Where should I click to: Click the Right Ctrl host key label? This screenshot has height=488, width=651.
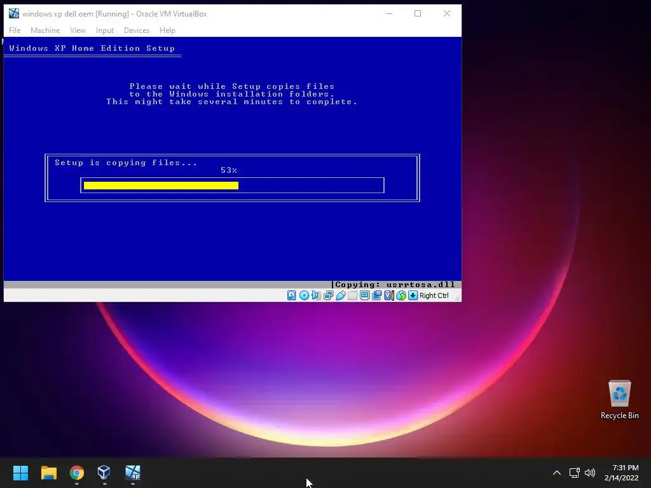434,295
